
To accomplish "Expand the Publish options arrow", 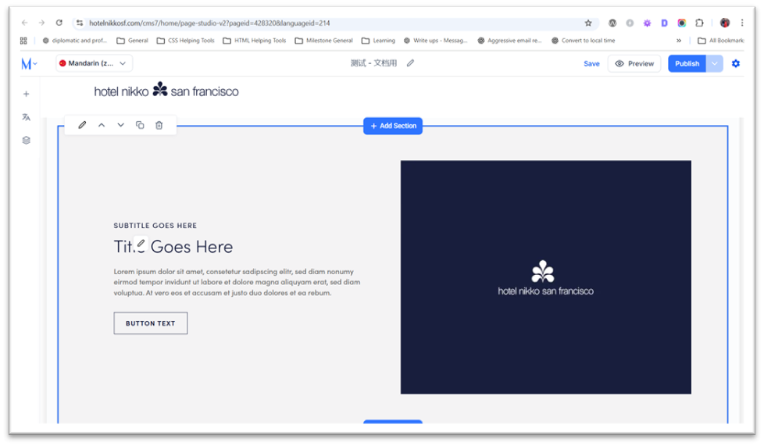I will click(x=714, y=63).
